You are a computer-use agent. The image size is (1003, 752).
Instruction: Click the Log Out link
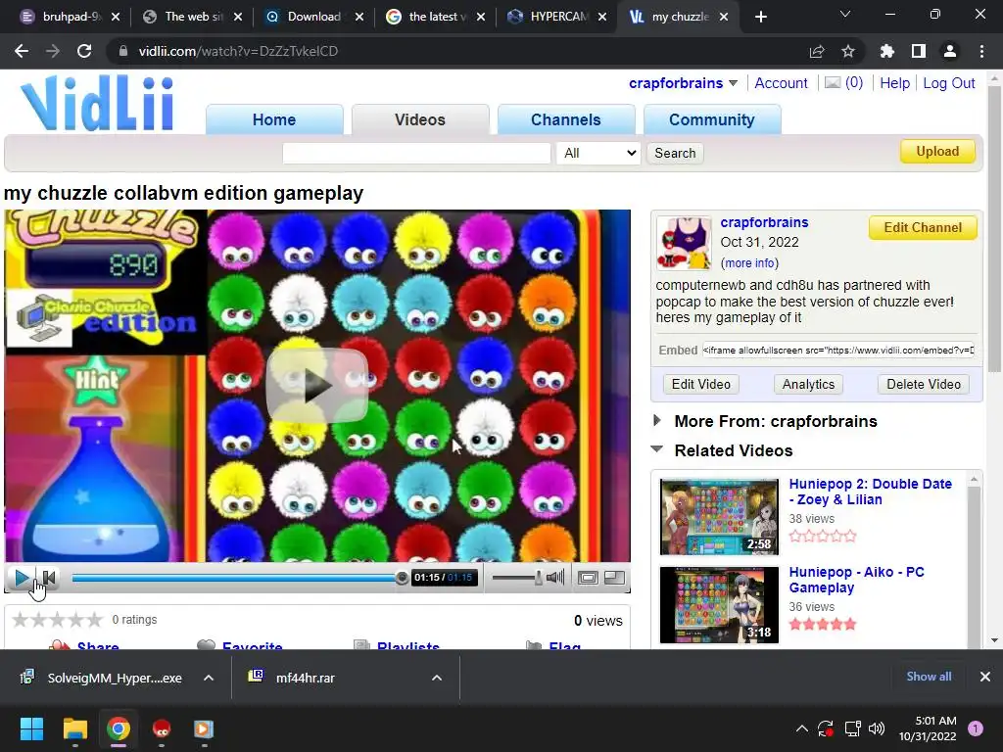(x=948, y=83)
